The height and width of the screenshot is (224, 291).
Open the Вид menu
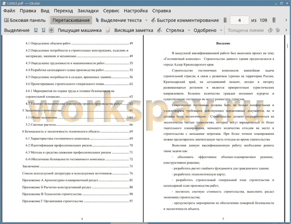pyautogui.click(x=45, y=11)
